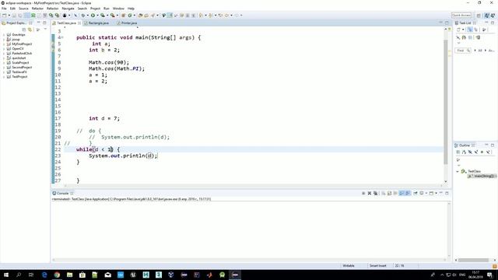
Task: Expand the OpenCV project node
Action: point(4,49)
